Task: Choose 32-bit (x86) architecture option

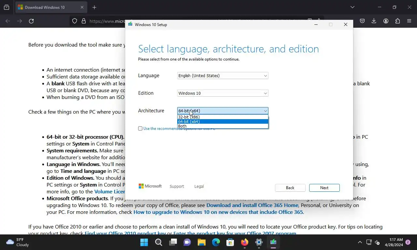Action: (x=223, y=117)
